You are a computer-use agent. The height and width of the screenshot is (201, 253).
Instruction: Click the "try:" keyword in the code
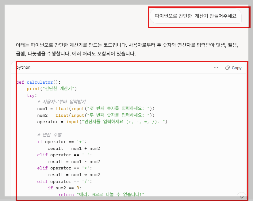[31, 95]
